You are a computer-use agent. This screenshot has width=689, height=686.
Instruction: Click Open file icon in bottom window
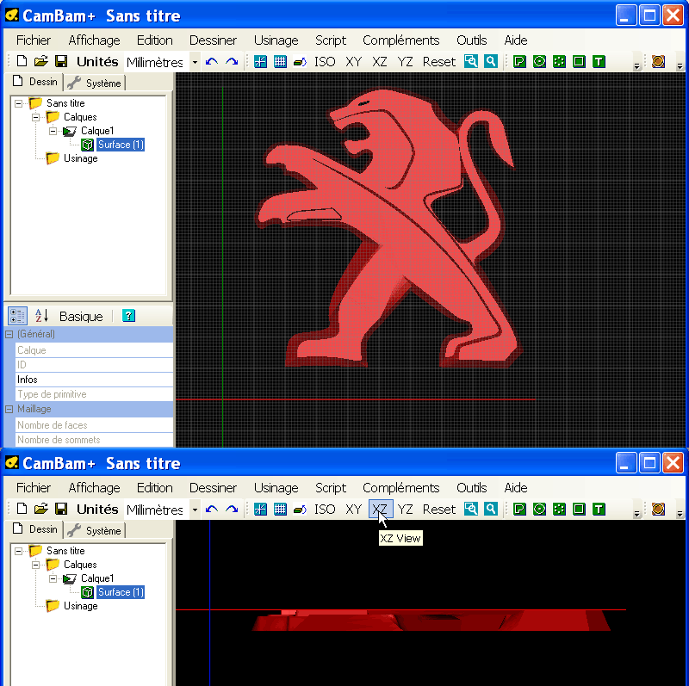pyautogui.click(x=40, y=509)
